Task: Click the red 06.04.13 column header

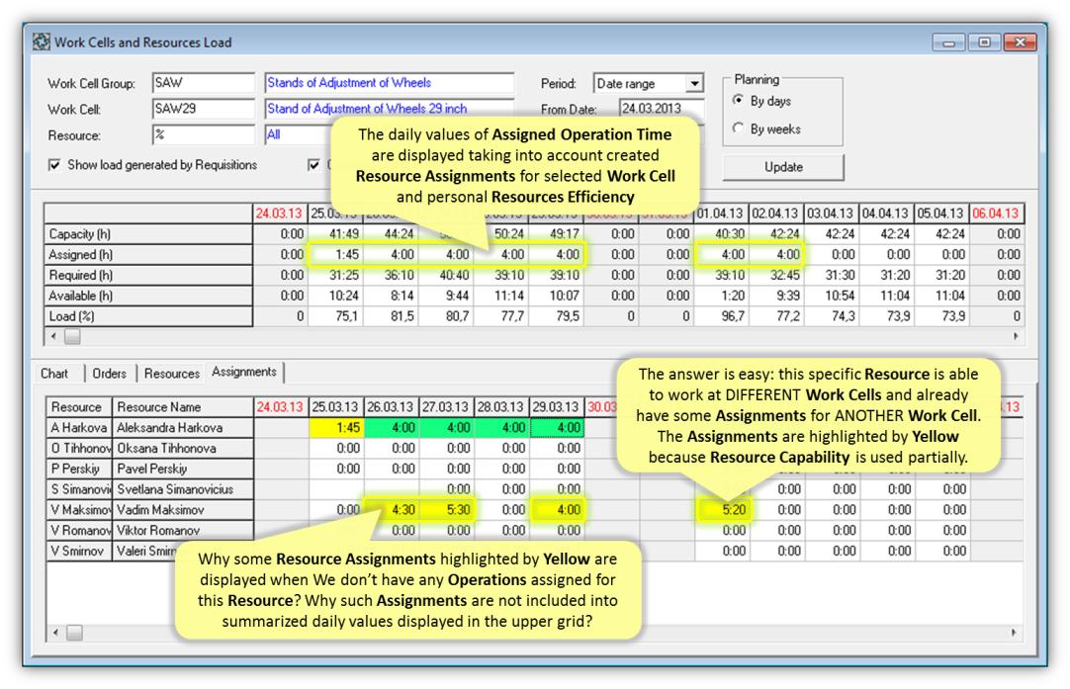Action: [x=996, y=214]
